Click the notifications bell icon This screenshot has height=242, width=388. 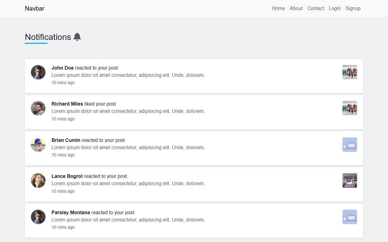pos(77,37)
